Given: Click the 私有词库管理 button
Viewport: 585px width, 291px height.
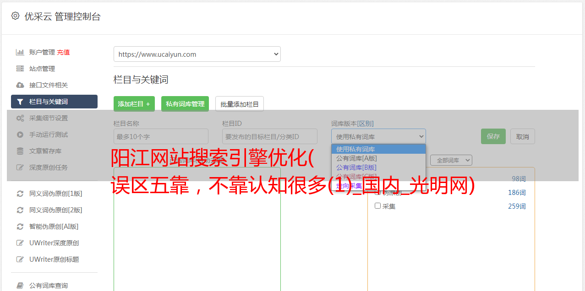Looking at the screenshot, I should 185,104.
